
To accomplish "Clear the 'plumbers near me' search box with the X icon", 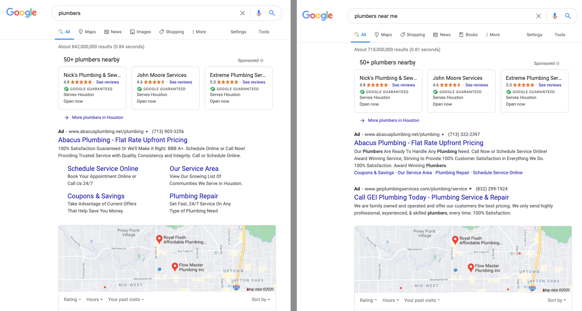I will point(539,16).
